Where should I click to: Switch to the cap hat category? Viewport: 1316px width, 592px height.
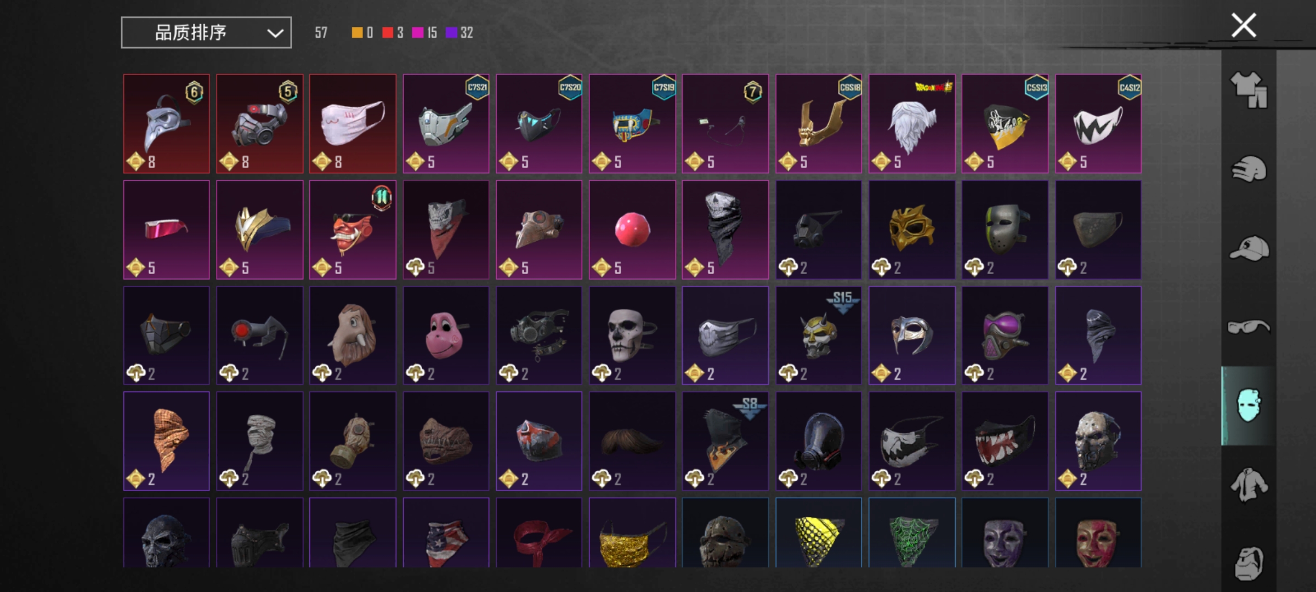(x=1249, y=248)
